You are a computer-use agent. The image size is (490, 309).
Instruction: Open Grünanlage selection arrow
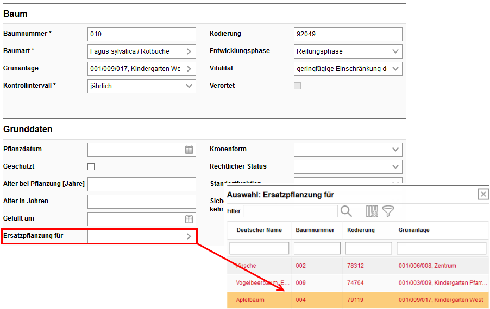click(x=189, y=69)
